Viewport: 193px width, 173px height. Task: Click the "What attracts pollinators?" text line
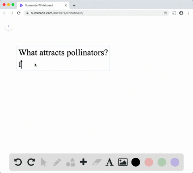coord(63,53)
